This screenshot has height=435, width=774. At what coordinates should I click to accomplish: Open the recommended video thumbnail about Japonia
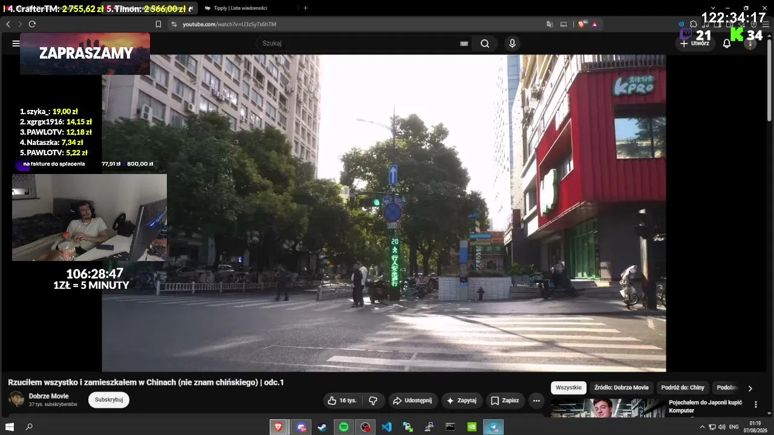click(607, 408)
